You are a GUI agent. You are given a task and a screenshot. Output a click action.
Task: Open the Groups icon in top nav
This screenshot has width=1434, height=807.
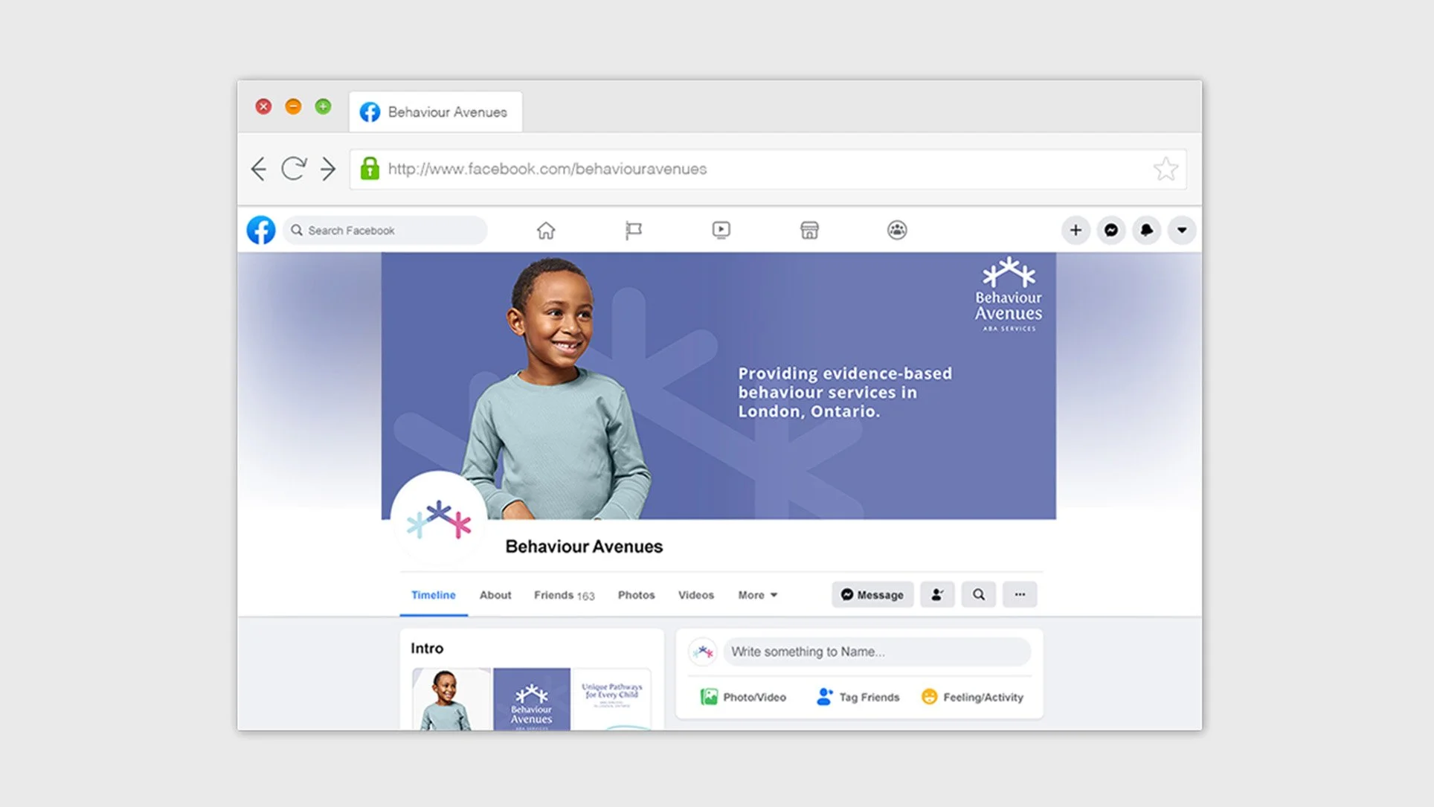pos(897,231)
